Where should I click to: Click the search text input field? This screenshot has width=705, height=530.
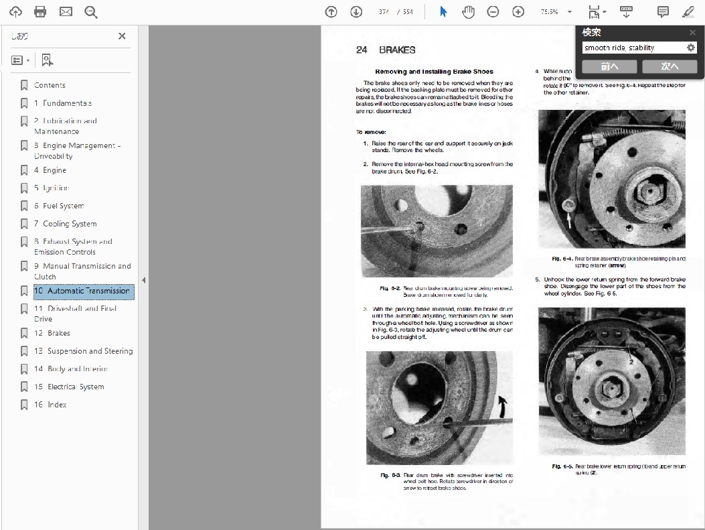(x=633, y=48)
